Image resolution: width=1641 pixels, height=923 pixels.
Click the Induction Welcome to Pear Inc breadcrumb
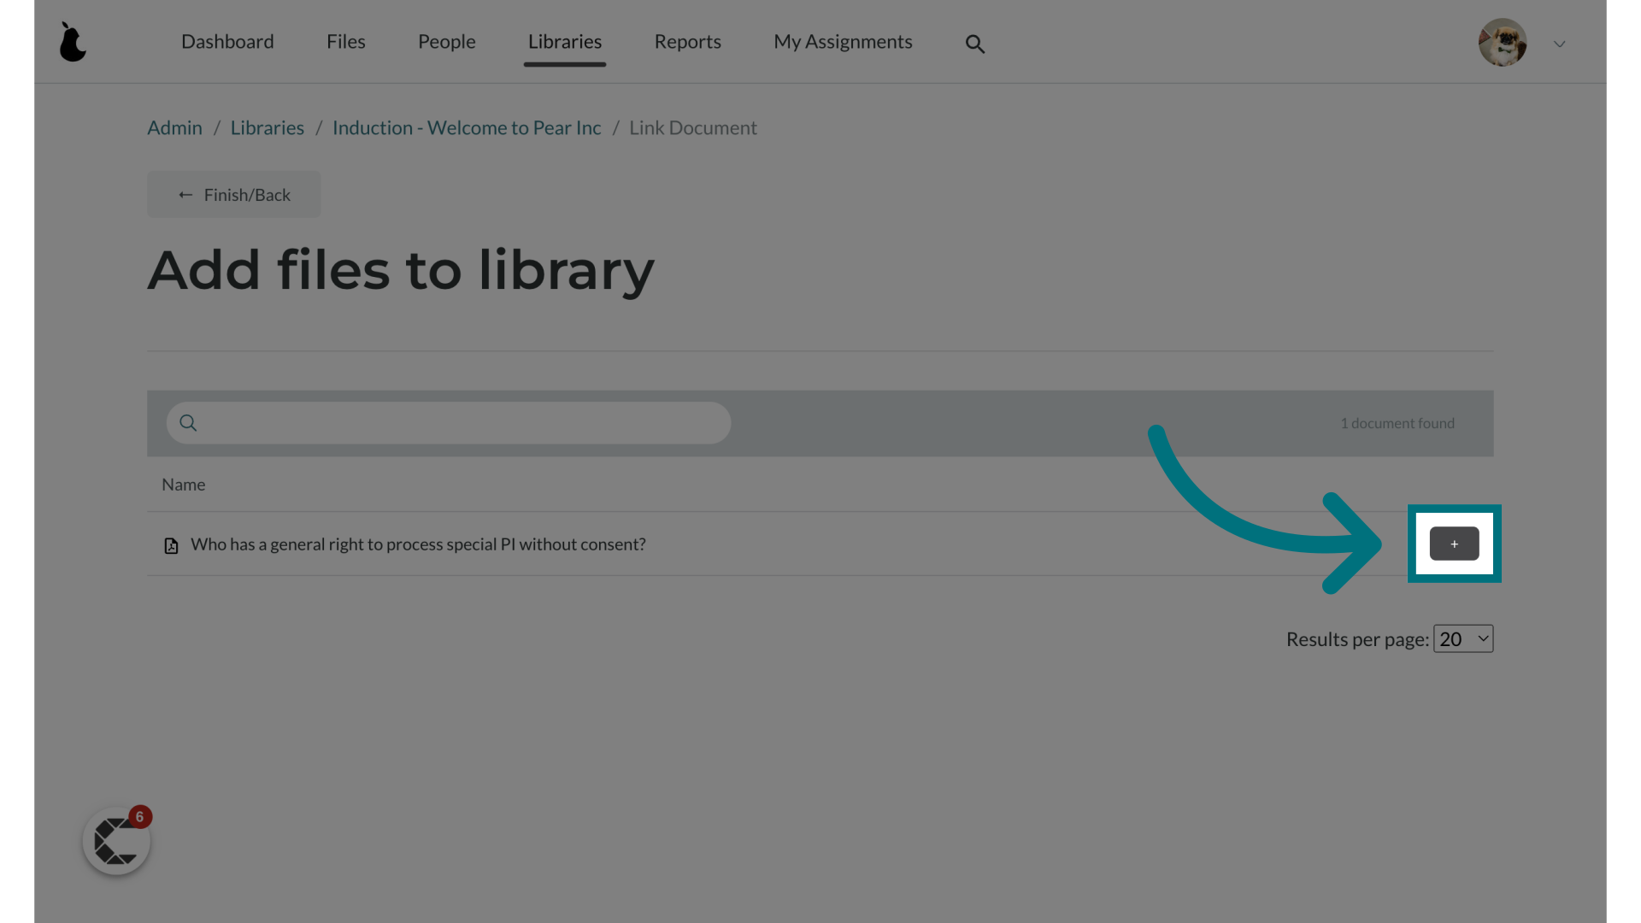[467, 127]
